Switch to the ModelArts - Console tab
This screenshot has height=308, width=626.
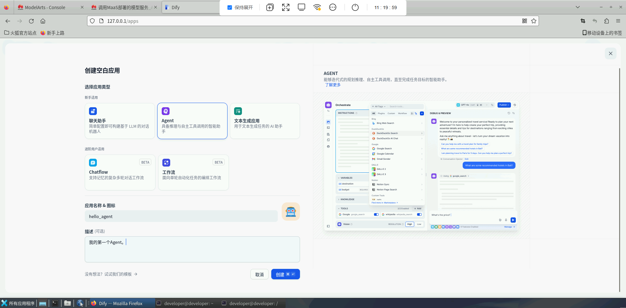pyautogui.click(x=45, y=7)
